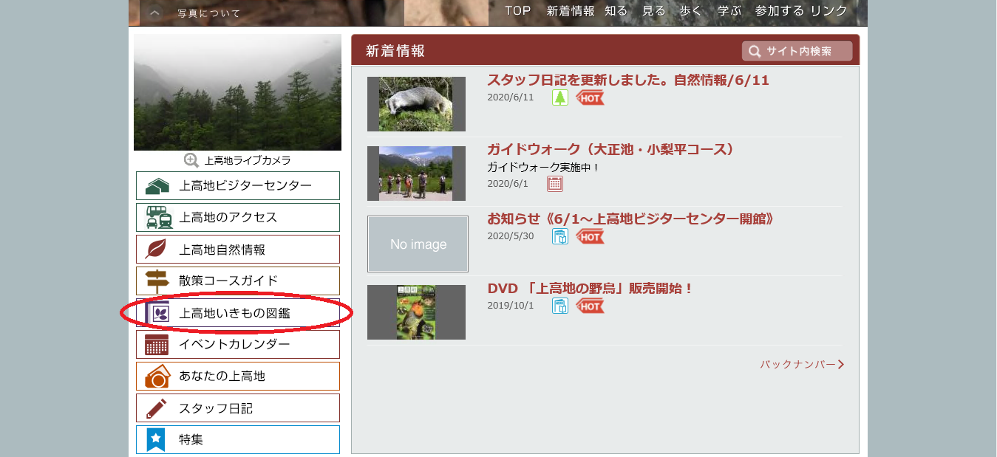Open the badger photo thumbnail
This screenshot has width=997, height=457.
tap(416, 104)
